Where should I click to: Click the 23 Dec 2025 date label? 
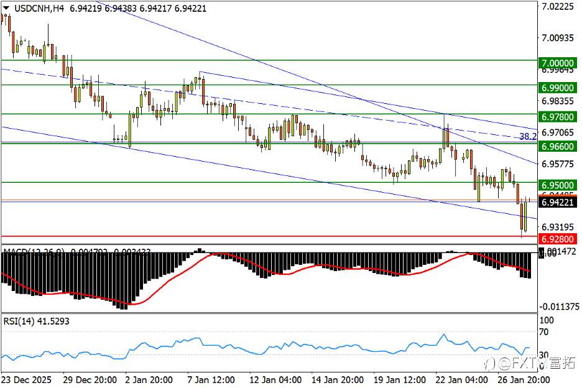(26, 380)
